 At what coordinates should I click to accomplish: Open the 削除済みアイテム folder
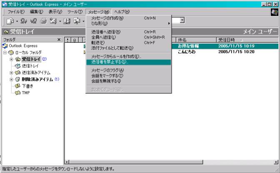point(37,79)
